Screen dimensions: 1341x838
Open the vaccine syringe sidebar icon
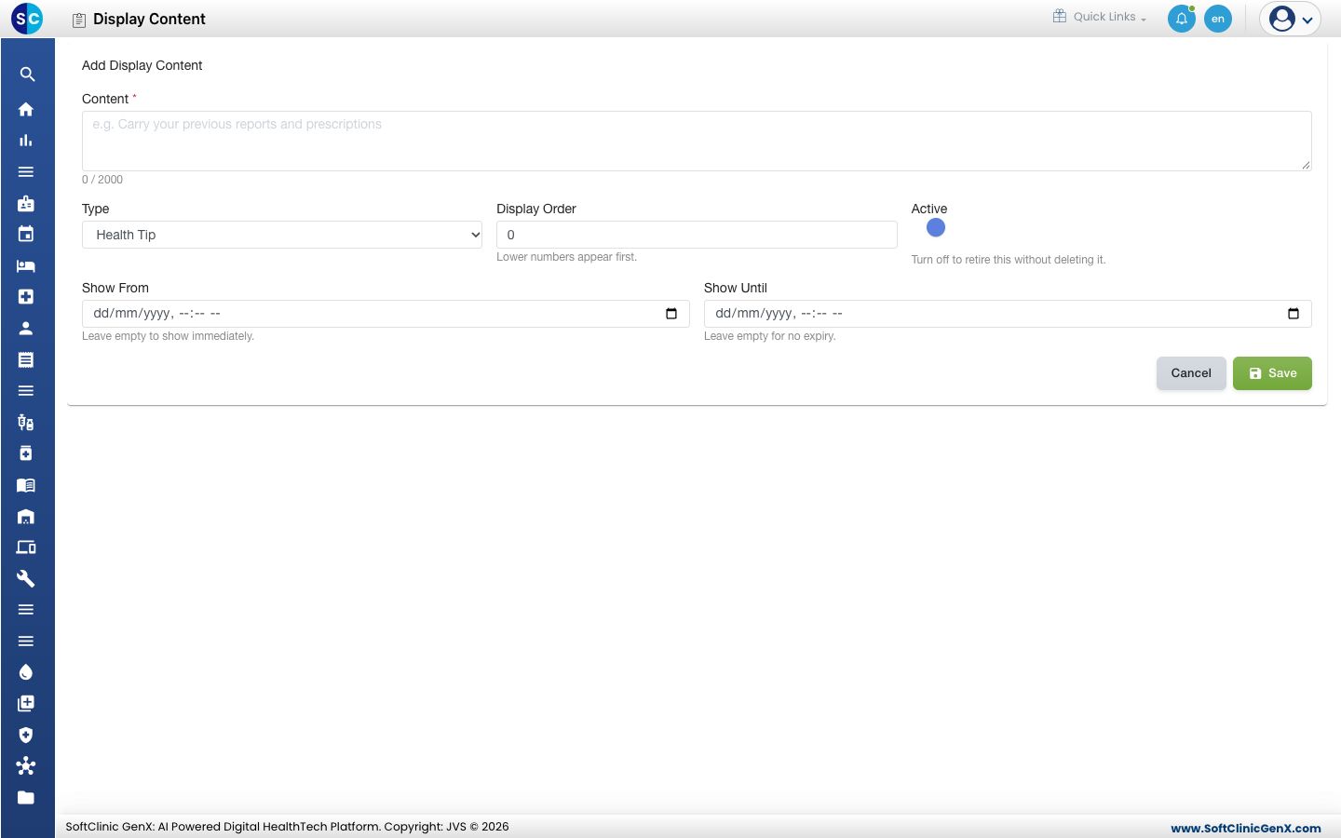[x=26, y=422]
